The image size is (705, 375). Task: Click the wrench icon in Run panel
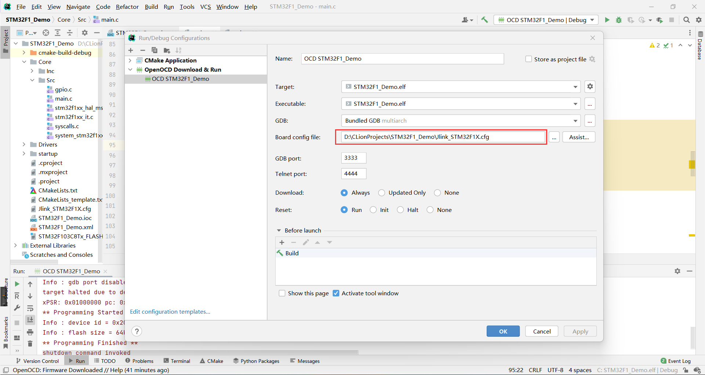17,308
